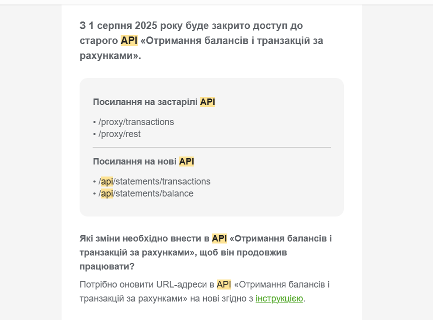Click the "Посилання на нові" heading text

point(135,161)
